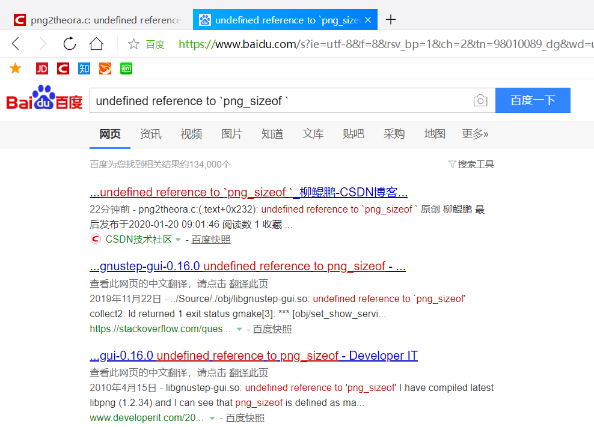
Task: Select the Baidu undefined reference tab
Action: (285, 20)
